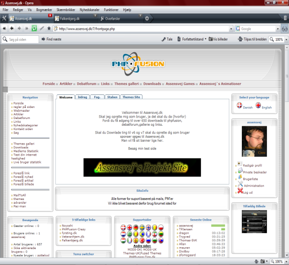Close the Assensvej.dk tab
Viewport: 289px width, 265px height.
(x=50, y=15)
